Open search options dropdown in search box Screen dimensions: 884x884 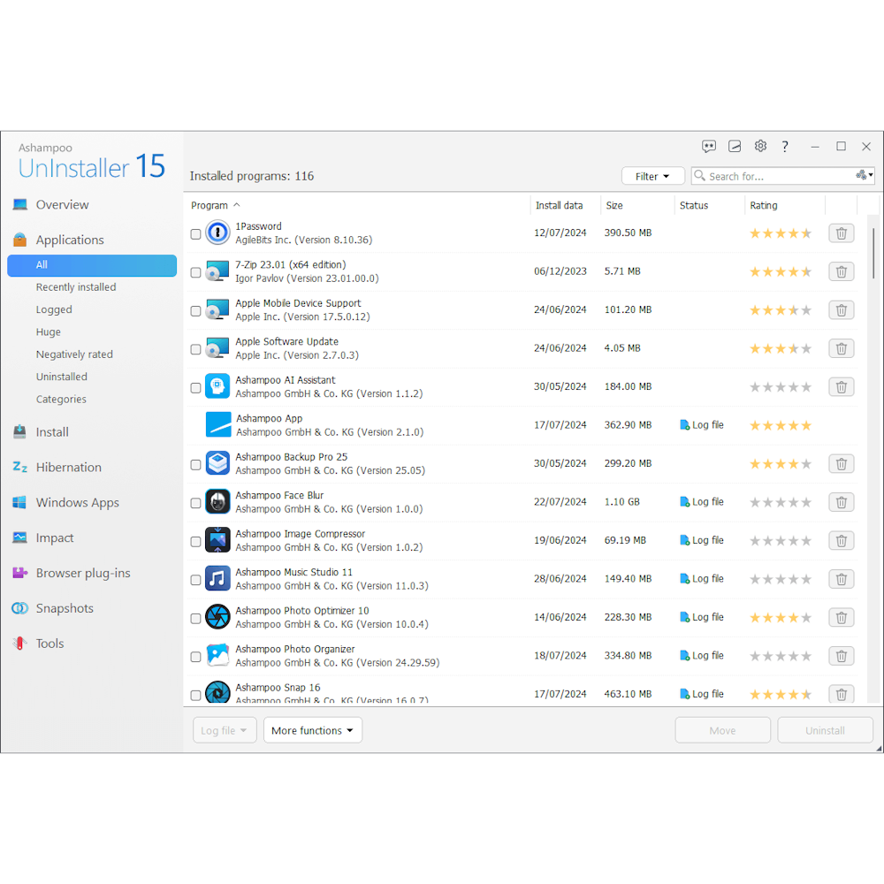[x=865, y=175]
